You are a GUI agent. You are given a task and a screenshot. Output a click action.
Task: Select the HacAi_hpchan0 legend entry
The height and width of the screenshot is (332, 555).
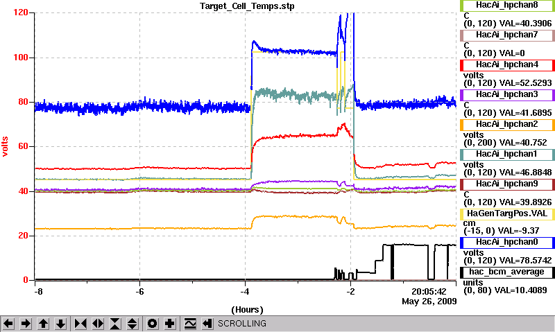[507, 242]
